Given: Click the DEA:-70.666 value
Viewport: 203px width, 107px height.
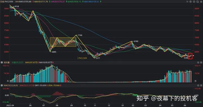Looking at the screenshot, I should tap(54, 85).
